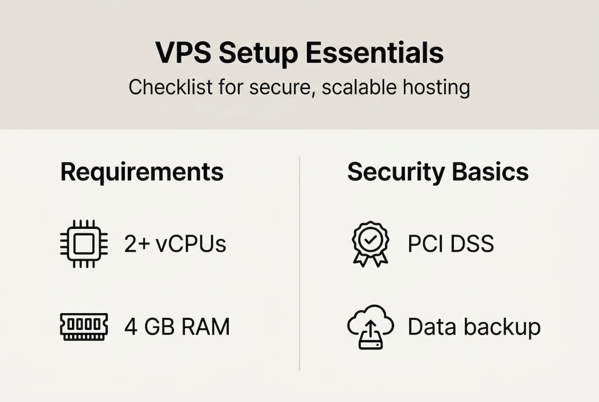Click the vertical divider between the columns
This screenshot has height=402, width=599.
pyautogui.click(x=300, y=264)
